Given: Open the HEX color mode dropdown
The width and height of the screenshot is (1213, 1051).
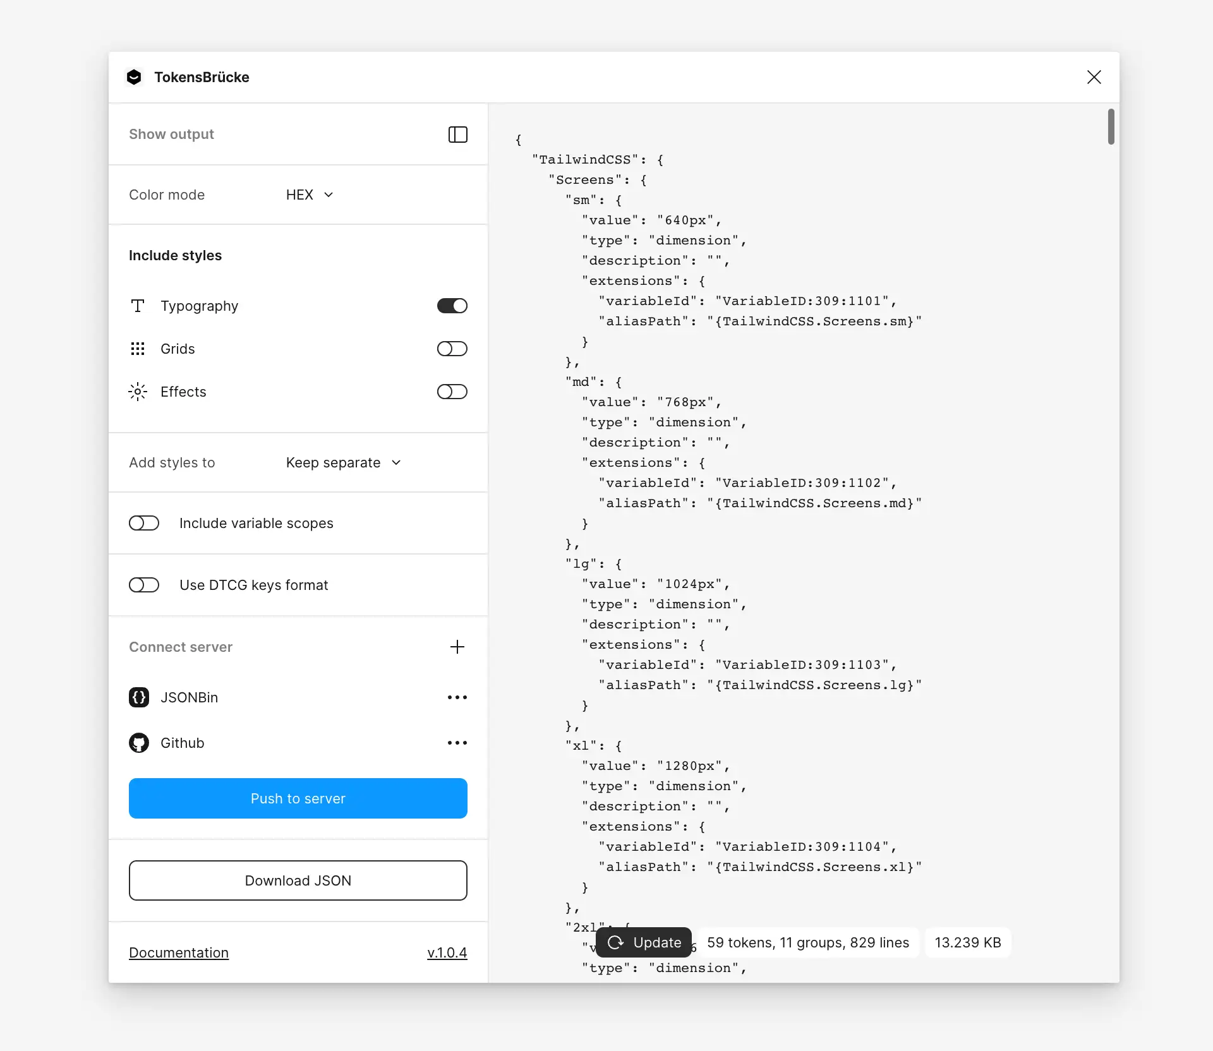Looking at the screenshot, I should point(310,195).
